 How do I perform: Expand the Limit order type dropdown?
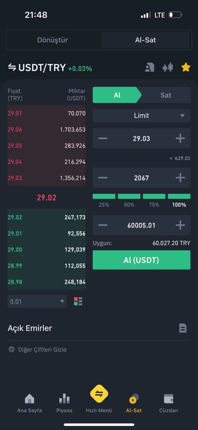tap(142, 115)
